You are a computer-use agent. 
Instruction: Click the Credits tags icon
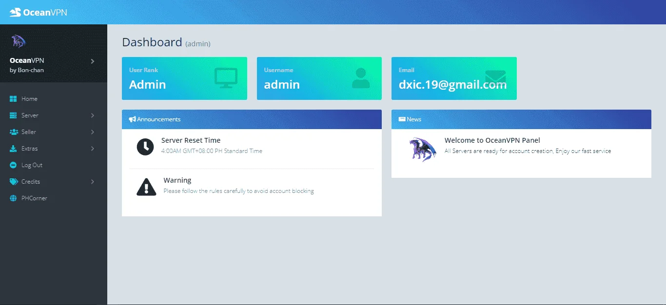coord(13,182)
